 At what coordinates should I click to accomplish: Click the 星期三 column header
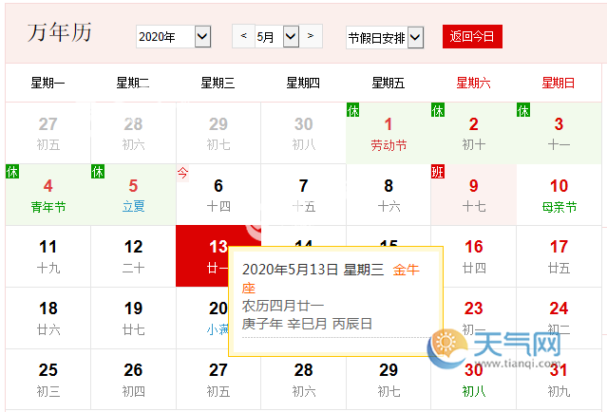point(218,83)
